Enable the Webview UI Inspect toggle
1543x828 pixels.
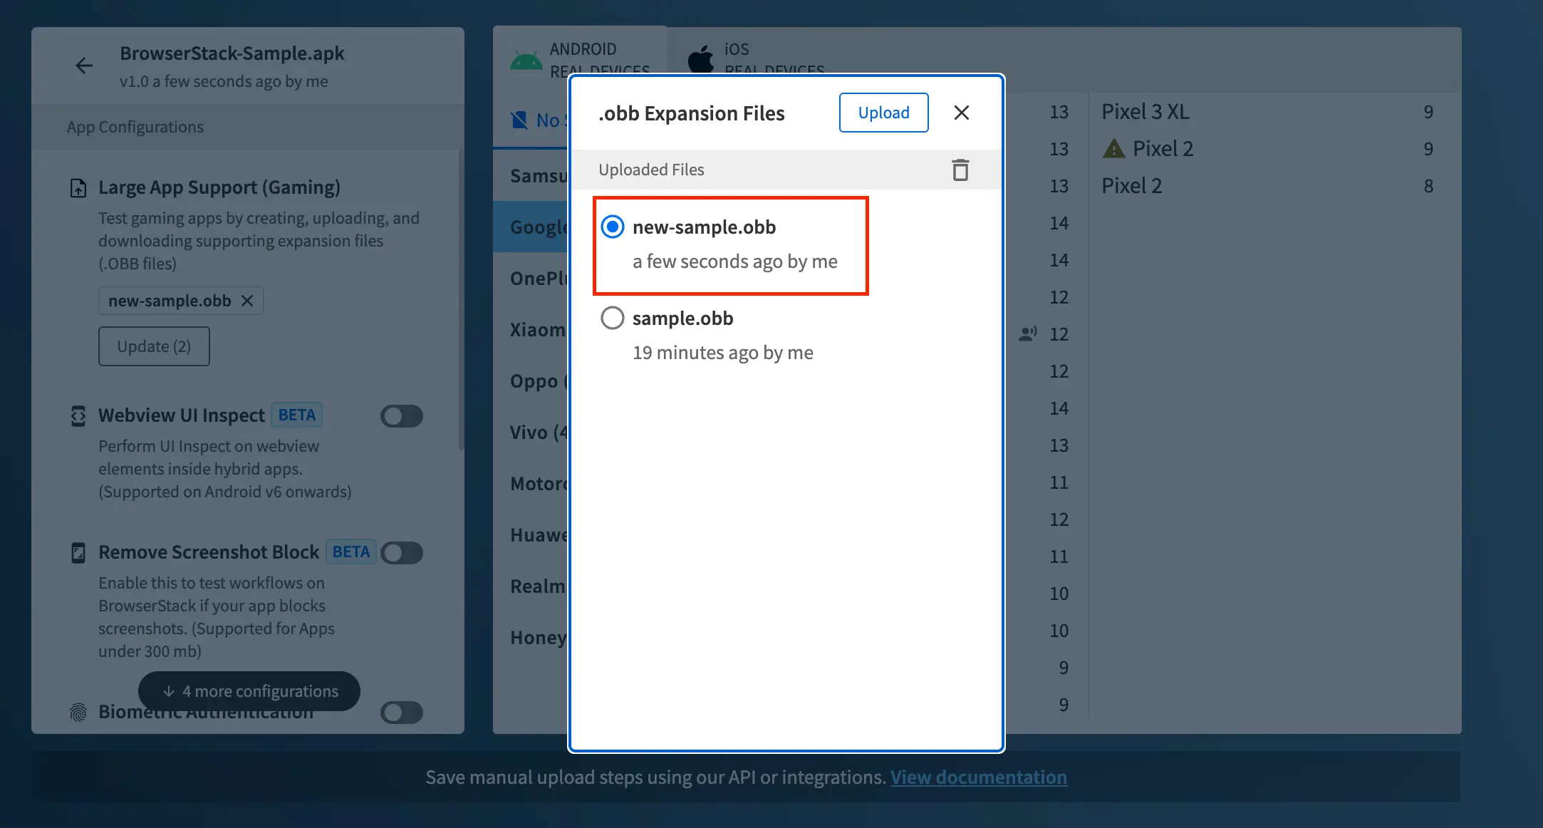(402, 416)
